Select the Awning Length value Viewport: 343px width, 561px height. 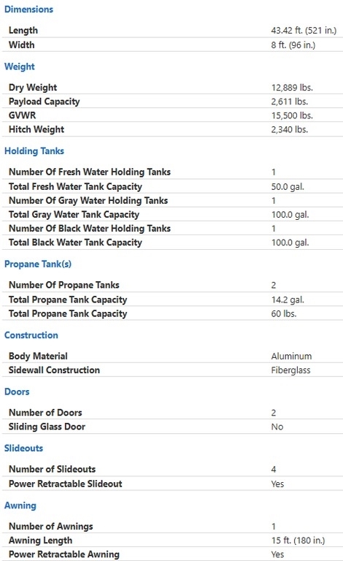coord(298,541)
